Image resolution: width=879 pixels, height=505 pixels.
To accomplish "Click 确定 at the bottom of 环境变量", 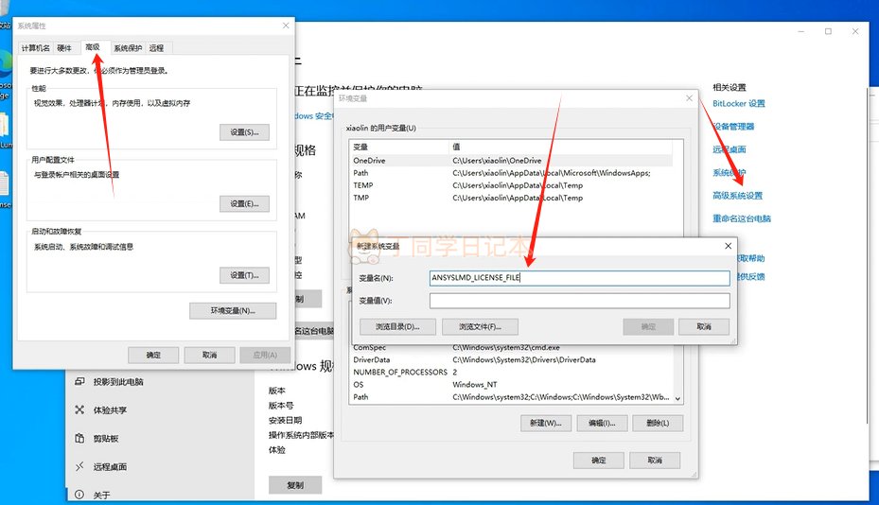I will click(599, 461).
